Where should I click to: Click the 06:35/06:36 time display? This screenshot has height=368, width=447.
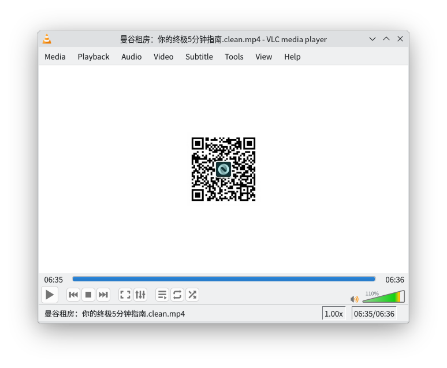click(x=374, y=314)
